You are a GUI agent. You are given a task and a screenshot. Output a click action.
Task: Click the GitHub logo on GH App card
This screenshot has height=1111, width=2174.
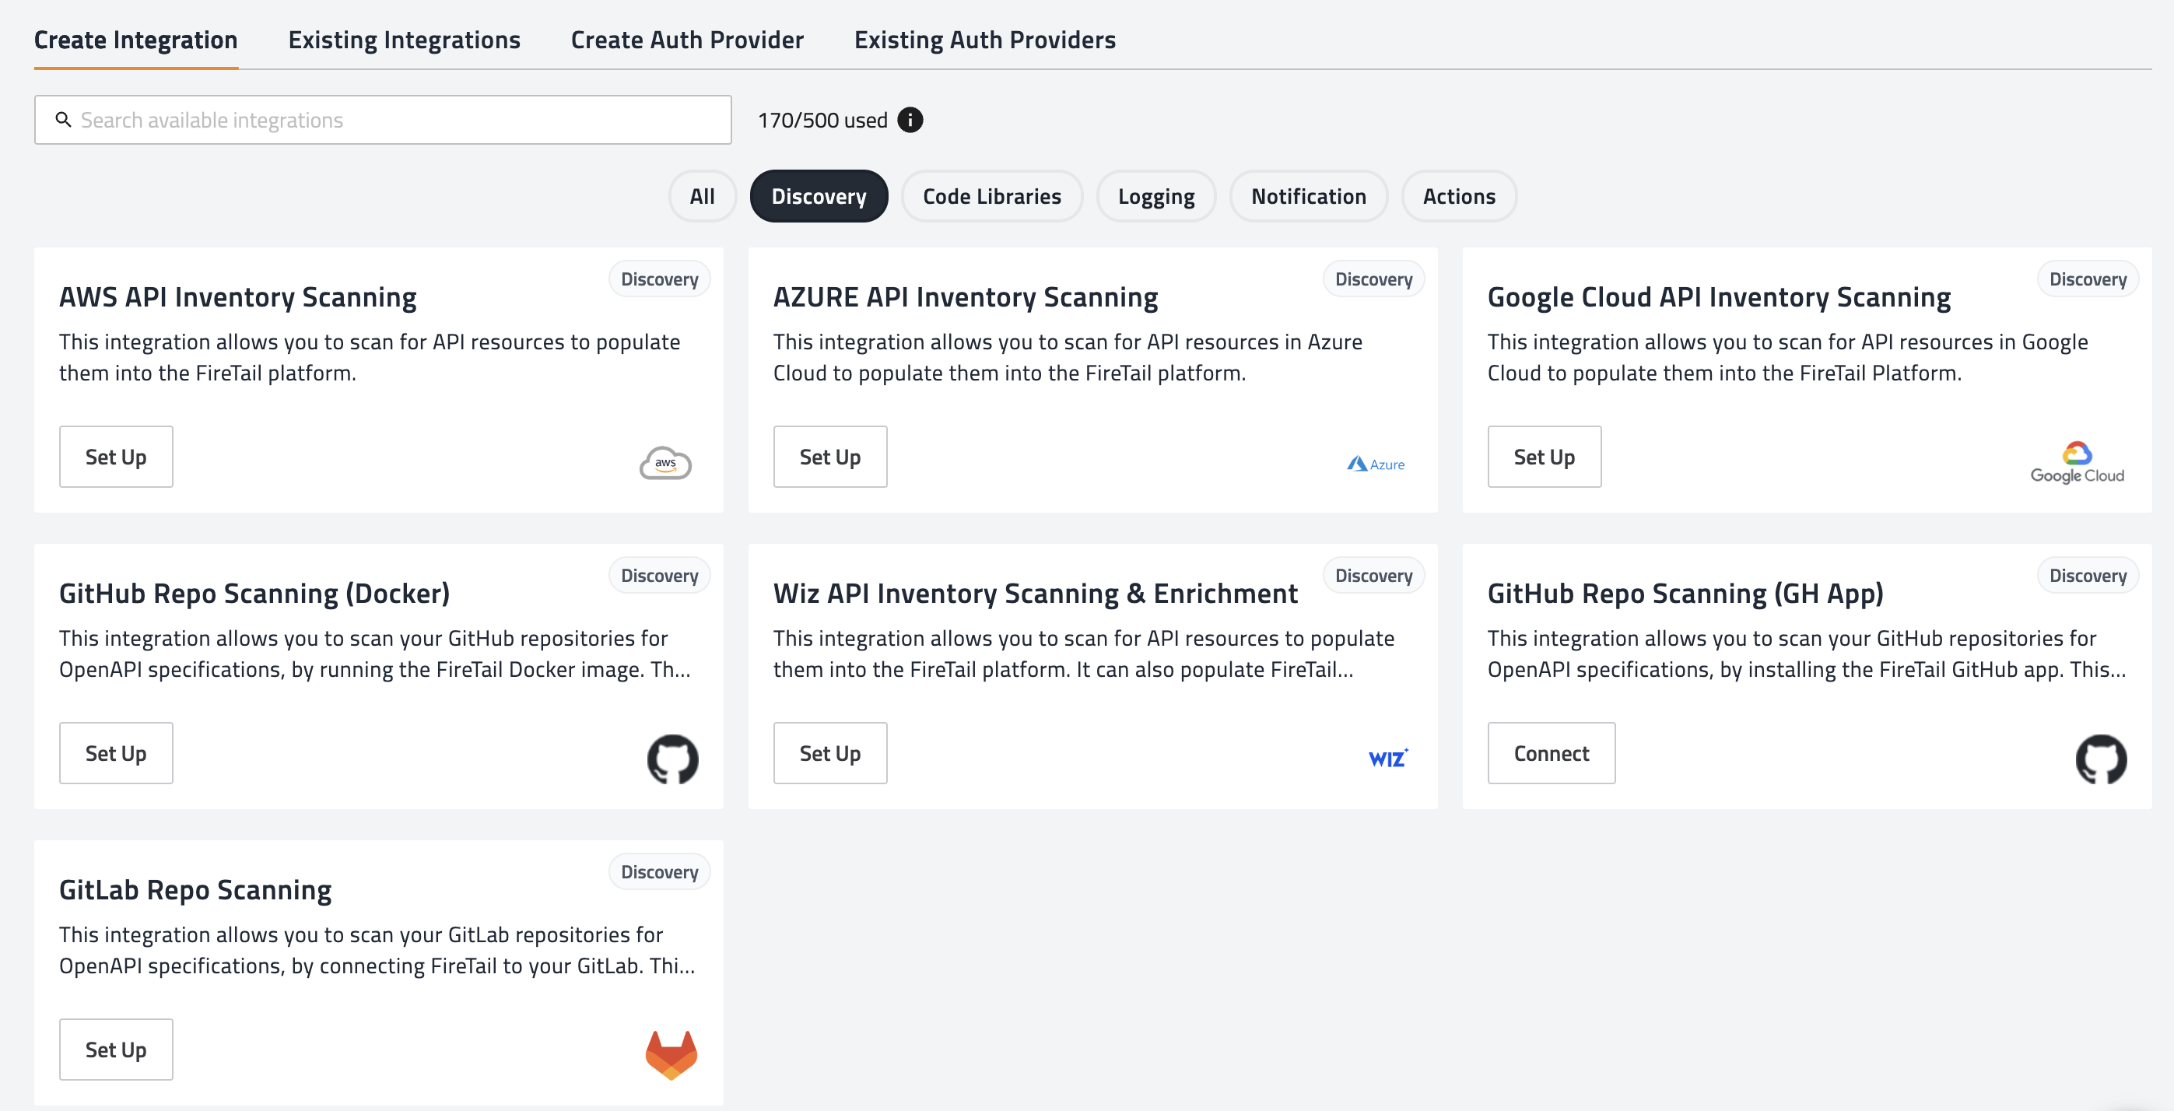click(x=2100, y=759)
